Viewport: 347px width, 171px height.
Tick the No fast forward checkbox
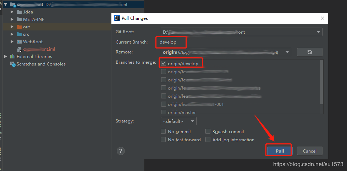pyautogui.click(x=163, y=139)
